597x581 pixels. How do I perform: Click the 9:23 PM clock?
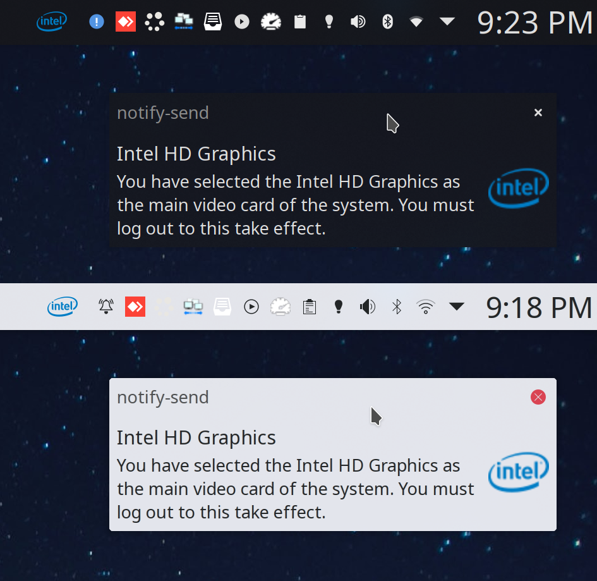[535, 23]
